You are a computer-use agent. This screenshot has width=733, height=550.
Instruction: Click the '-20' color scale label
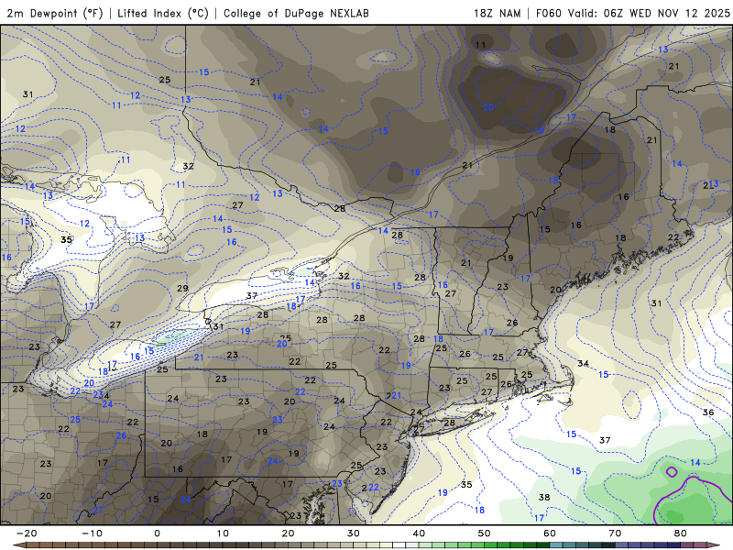pos(27,533)
